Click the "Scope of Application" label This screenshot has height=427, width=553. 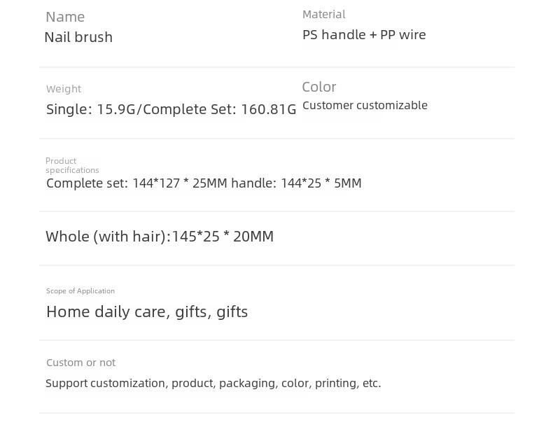pyautogui.click(x=80, y=291)
